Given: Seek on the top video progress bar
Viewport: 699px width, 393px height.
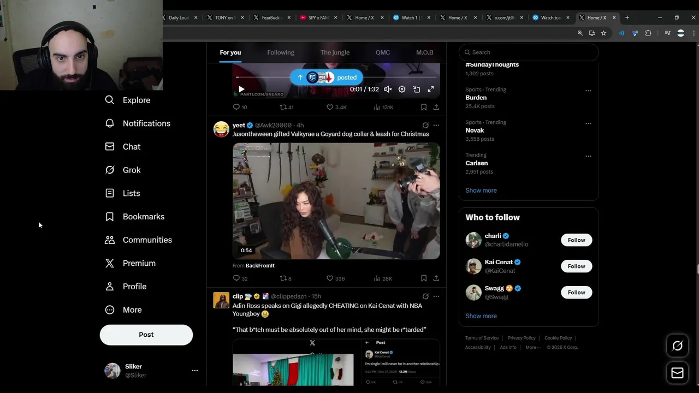Looking at the screenshot, I should coord(336,78).
